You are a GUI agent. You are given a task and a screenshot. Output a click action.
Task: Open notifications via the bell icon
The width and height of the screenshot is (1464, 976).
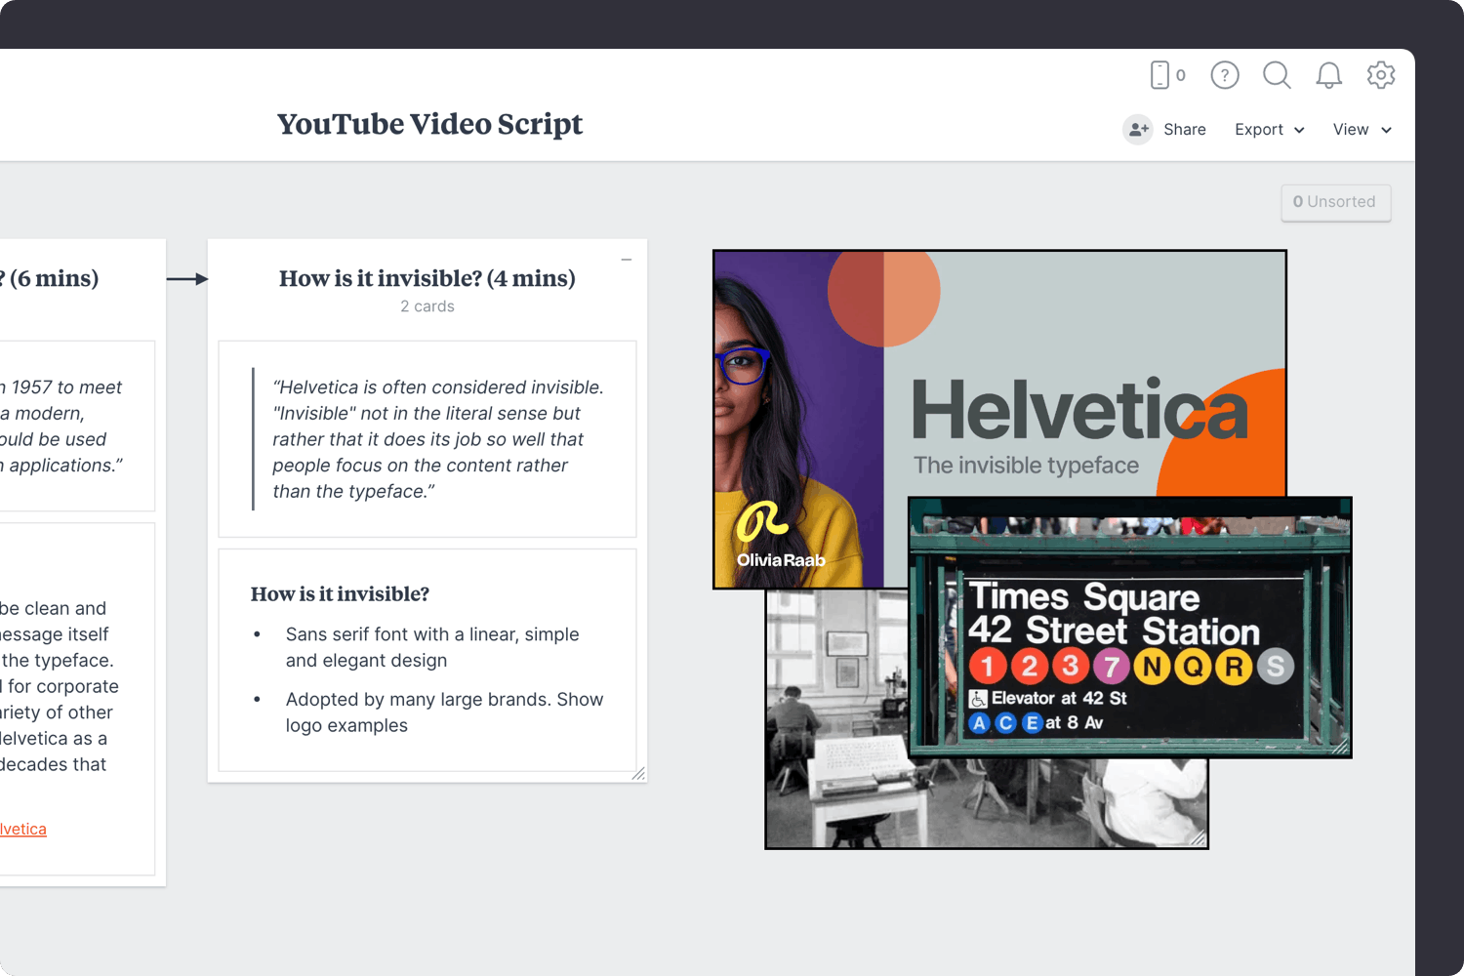1328,75
